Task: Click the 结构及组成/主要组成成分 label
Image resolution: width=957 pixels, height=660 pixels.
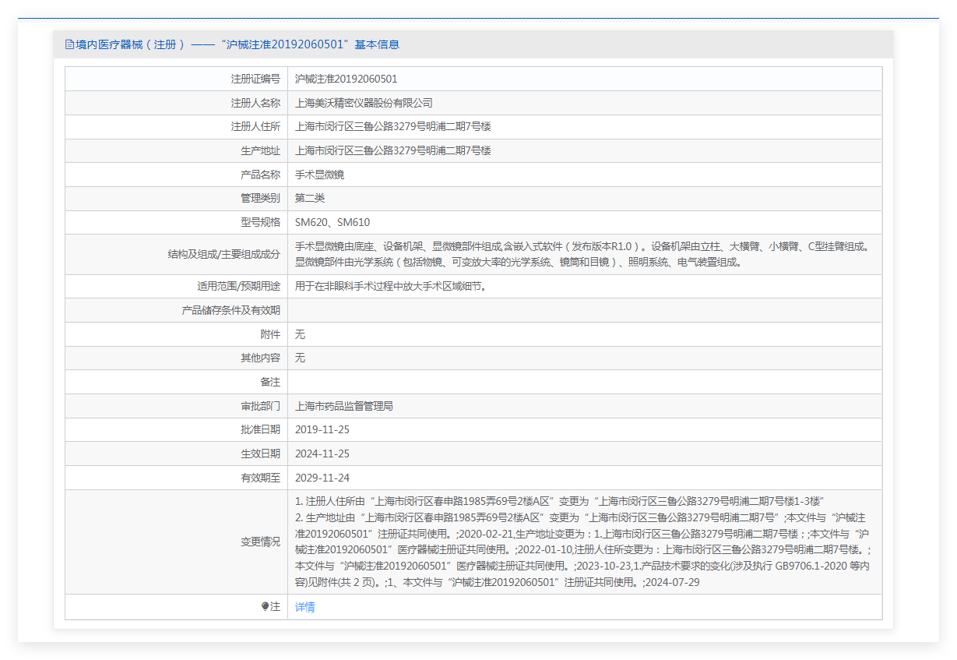Action: tap(223, 254)
